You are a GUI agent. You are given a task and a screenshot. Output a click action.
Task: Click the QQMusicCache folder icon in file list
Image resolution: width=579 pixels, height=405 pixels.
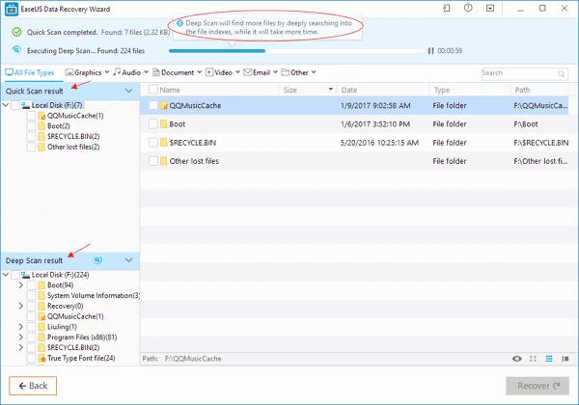click(164, 104)
